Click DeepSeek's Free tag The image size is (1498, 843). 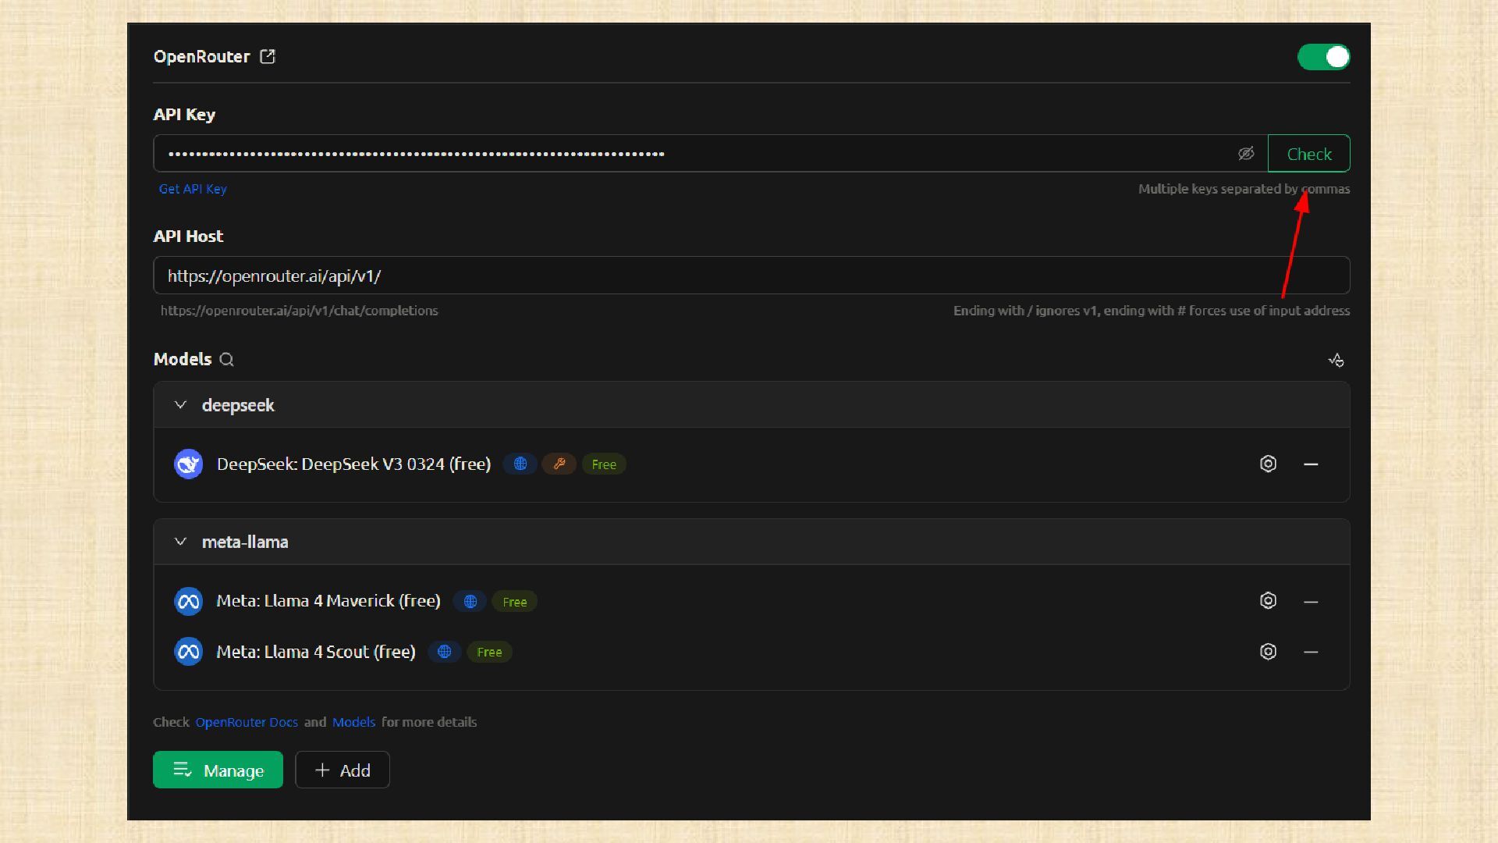pos(604,464)
